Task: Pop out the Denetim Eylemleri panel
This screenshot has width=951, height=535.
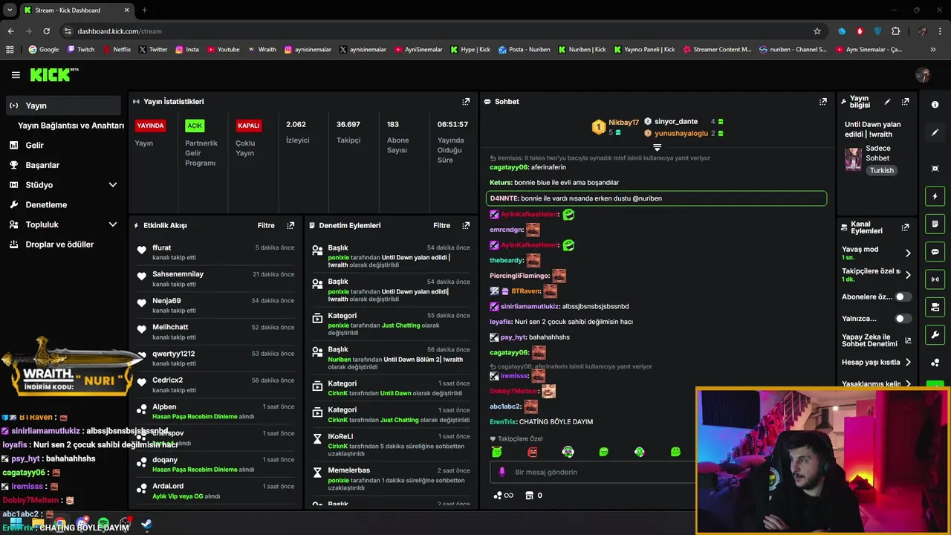Action: (x=466, y=225)
